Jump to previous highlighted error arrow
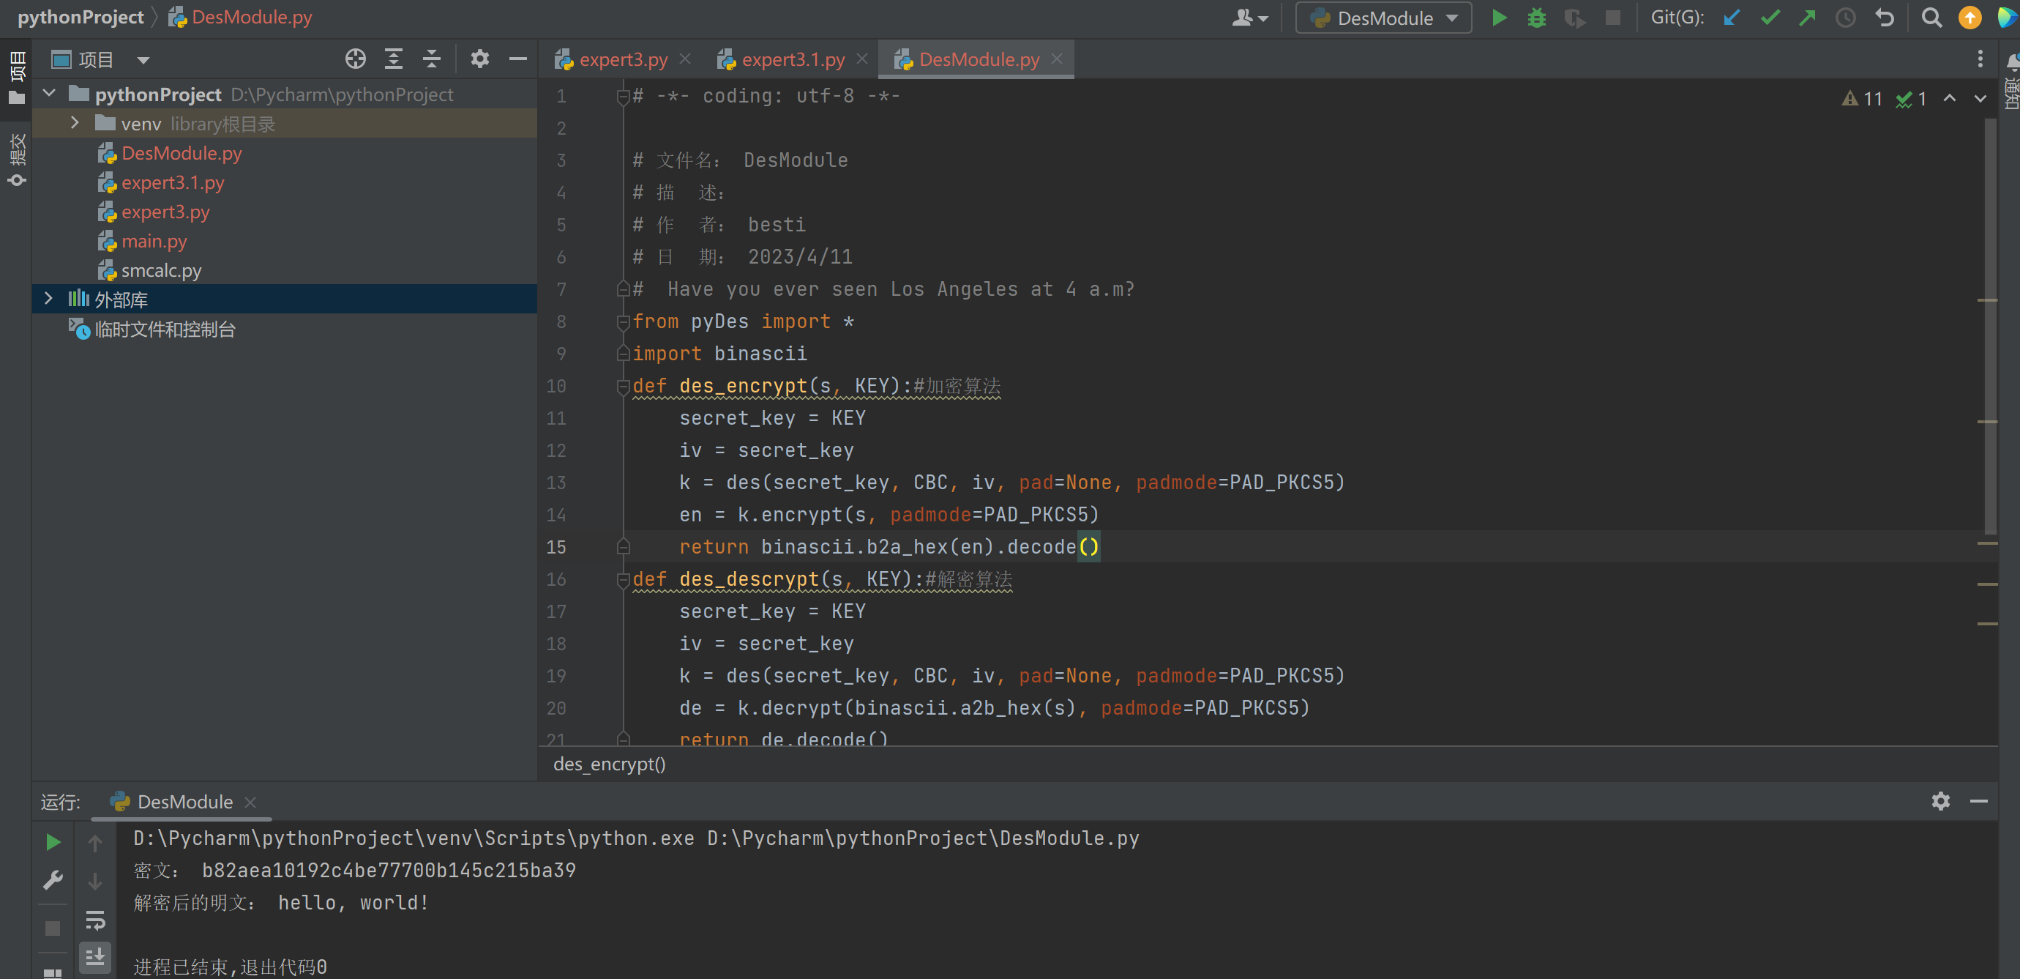The image size is (2020, 979). (1950, 98)
